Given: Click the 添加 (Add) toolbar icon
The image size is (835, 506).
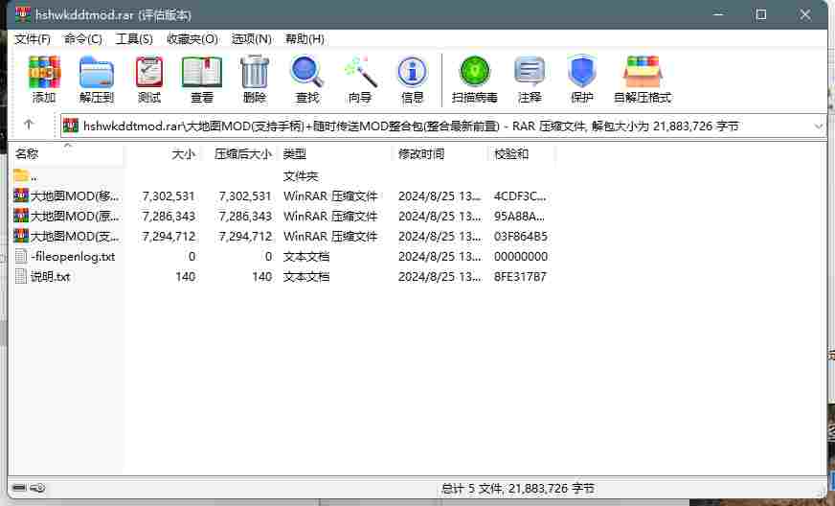Looking at the screenshot, I should (x=44, y=73).
